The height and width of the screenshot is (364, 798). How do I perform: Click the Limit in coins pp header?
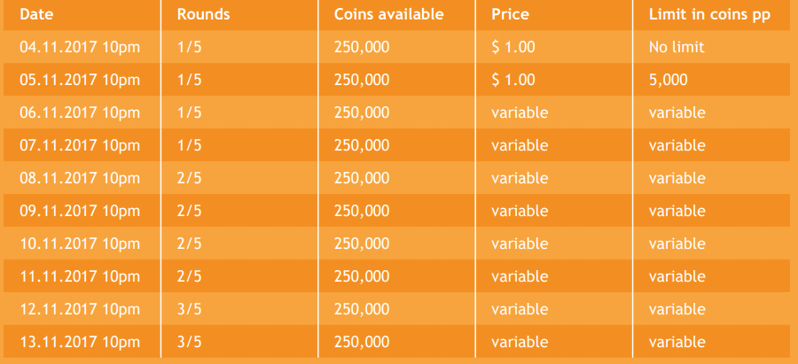coord(709,15)
